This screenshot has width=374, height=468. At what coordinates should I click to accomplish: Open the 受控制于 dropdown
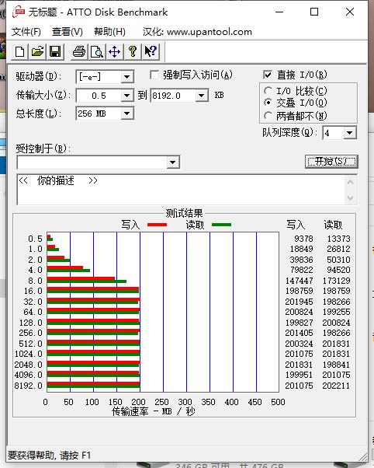point(172,162)
